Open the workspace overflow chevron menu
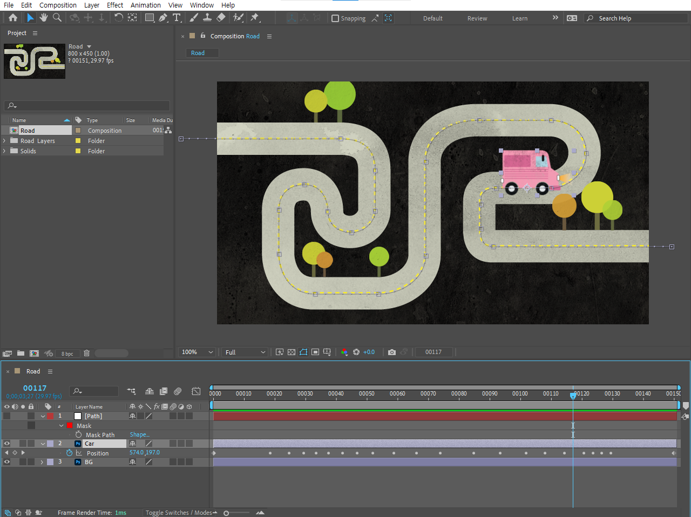The height and width of the screenshot is (517, 691). click(555, 18)
